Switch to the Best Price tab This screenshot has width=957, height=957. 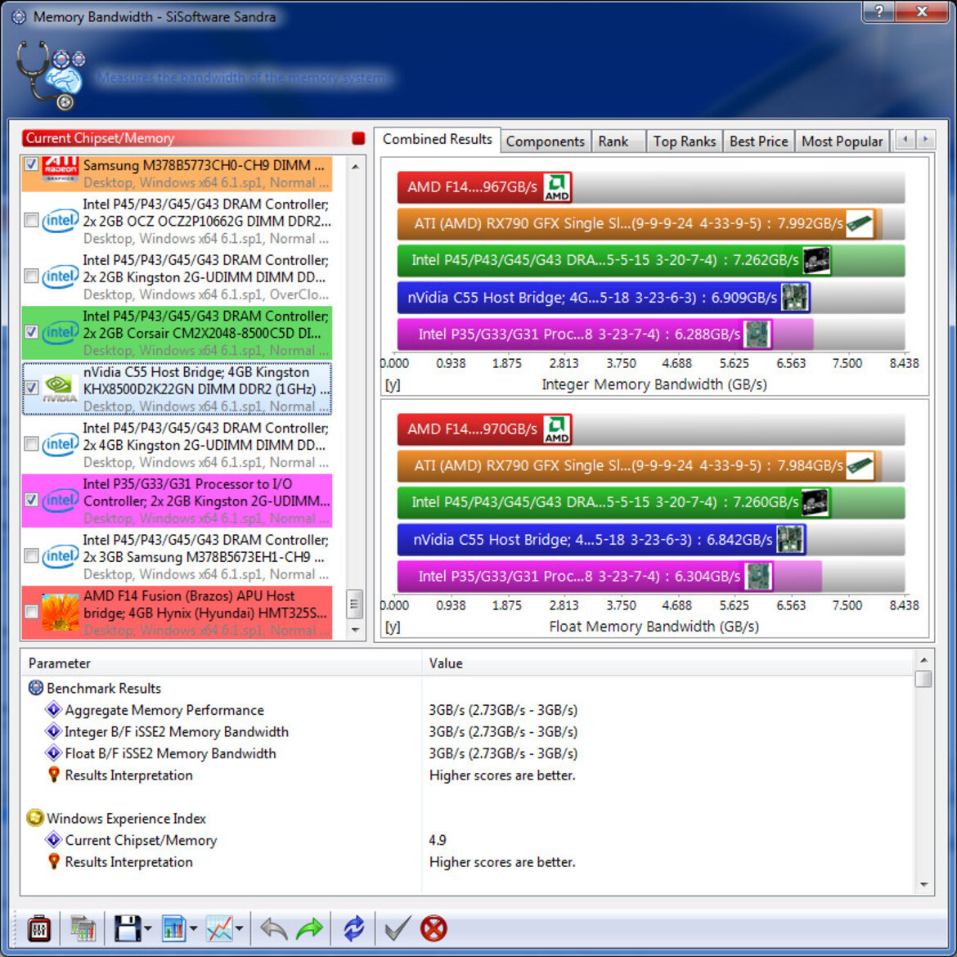(x=758, y=141)
